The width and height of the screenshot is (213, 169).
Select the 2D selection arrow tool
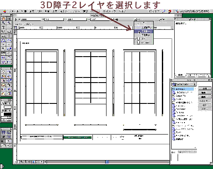(x=9, y=19)
